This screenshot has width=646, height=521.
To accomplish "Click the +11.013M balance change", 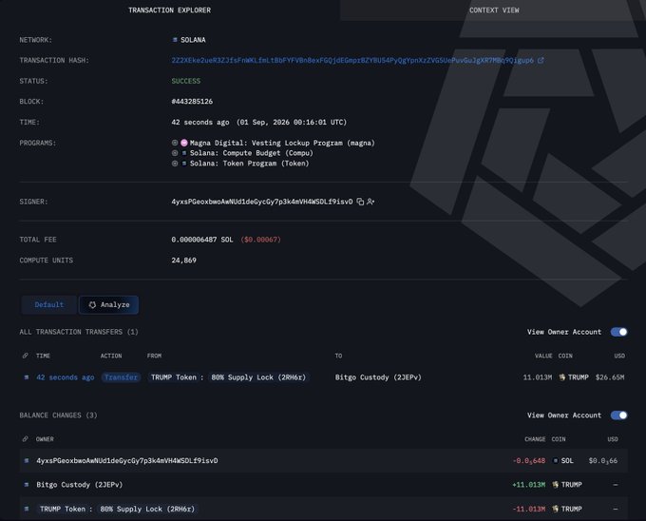I will (x=528, y=484).
